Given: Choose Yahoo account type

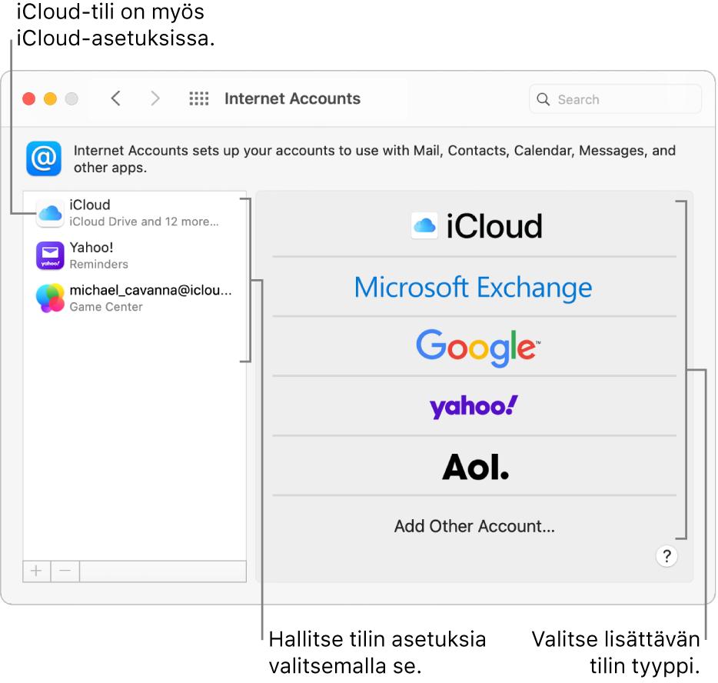Looking at the screenshot, I should [x=474, y=406].
